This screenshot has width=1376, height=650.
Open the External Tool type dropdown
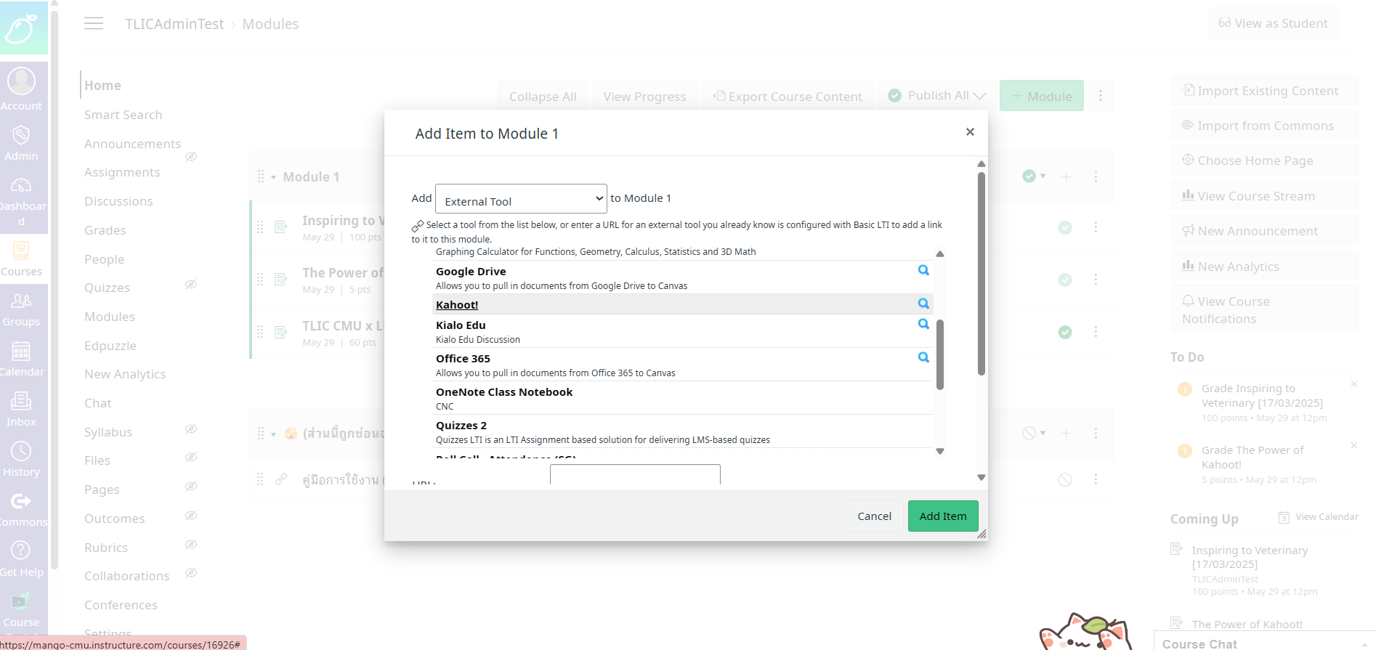pyautogui.click(x=521, y=199)
